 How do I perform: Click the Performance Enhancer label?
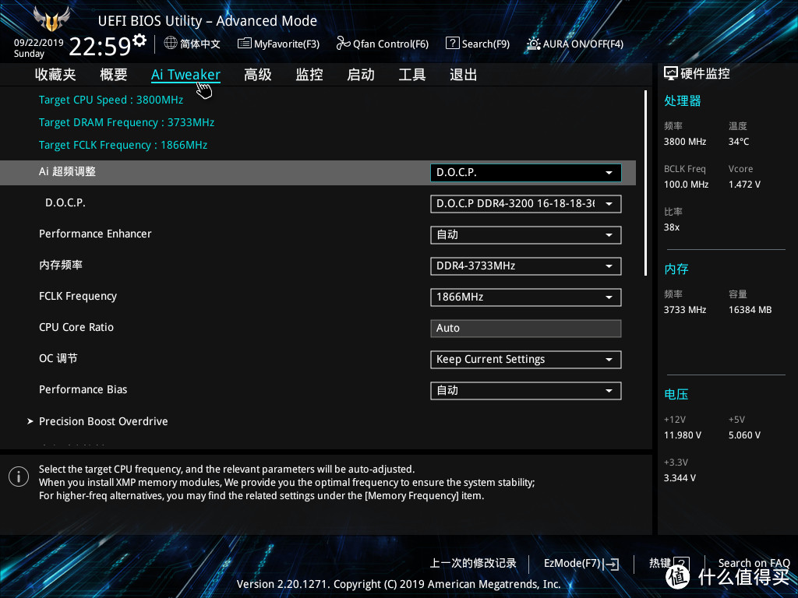point(95,234)
